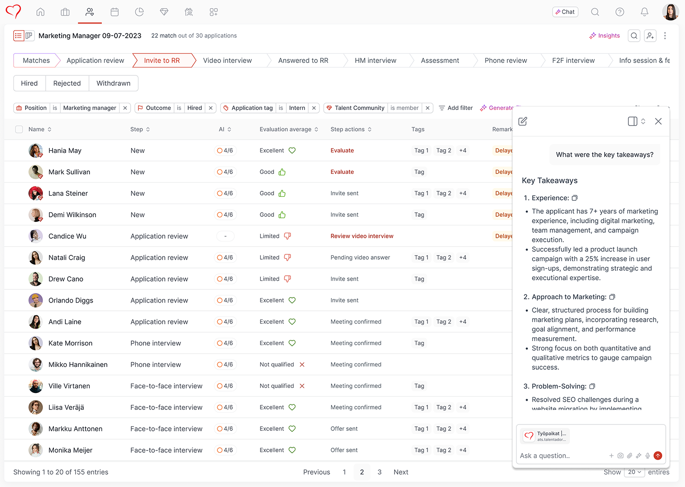Open Insights at the top right
This screenshot has height=487, width=685.
[x=605, y=35]
